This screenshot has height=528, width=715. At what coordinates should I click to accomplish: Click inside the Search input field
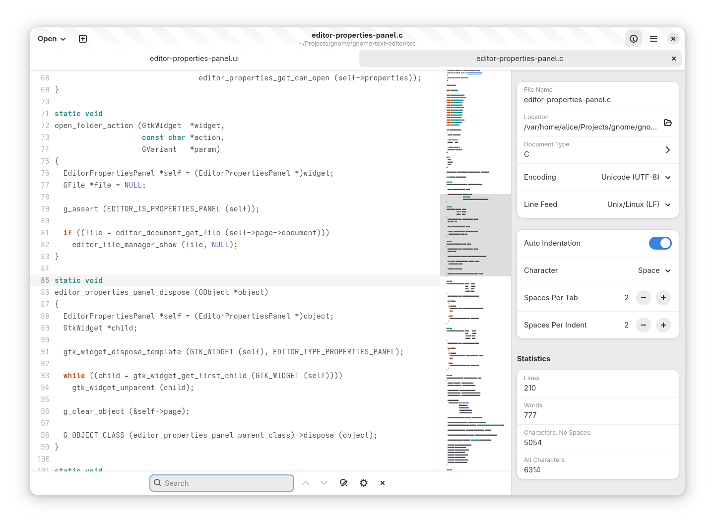pos(226,483)
